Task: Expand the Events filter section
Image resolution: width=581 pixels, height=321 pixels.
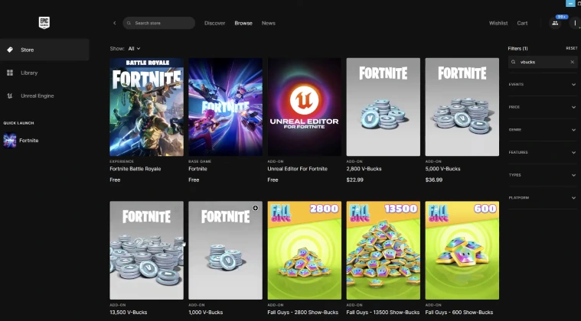Action: pyautogui.click(x=543, y=84)
